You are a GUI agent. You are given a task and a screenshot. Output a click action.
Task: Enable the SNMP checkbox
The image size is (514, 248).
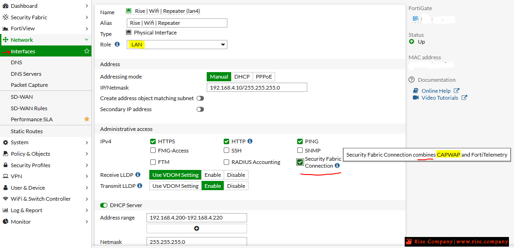tap(299, 150)
